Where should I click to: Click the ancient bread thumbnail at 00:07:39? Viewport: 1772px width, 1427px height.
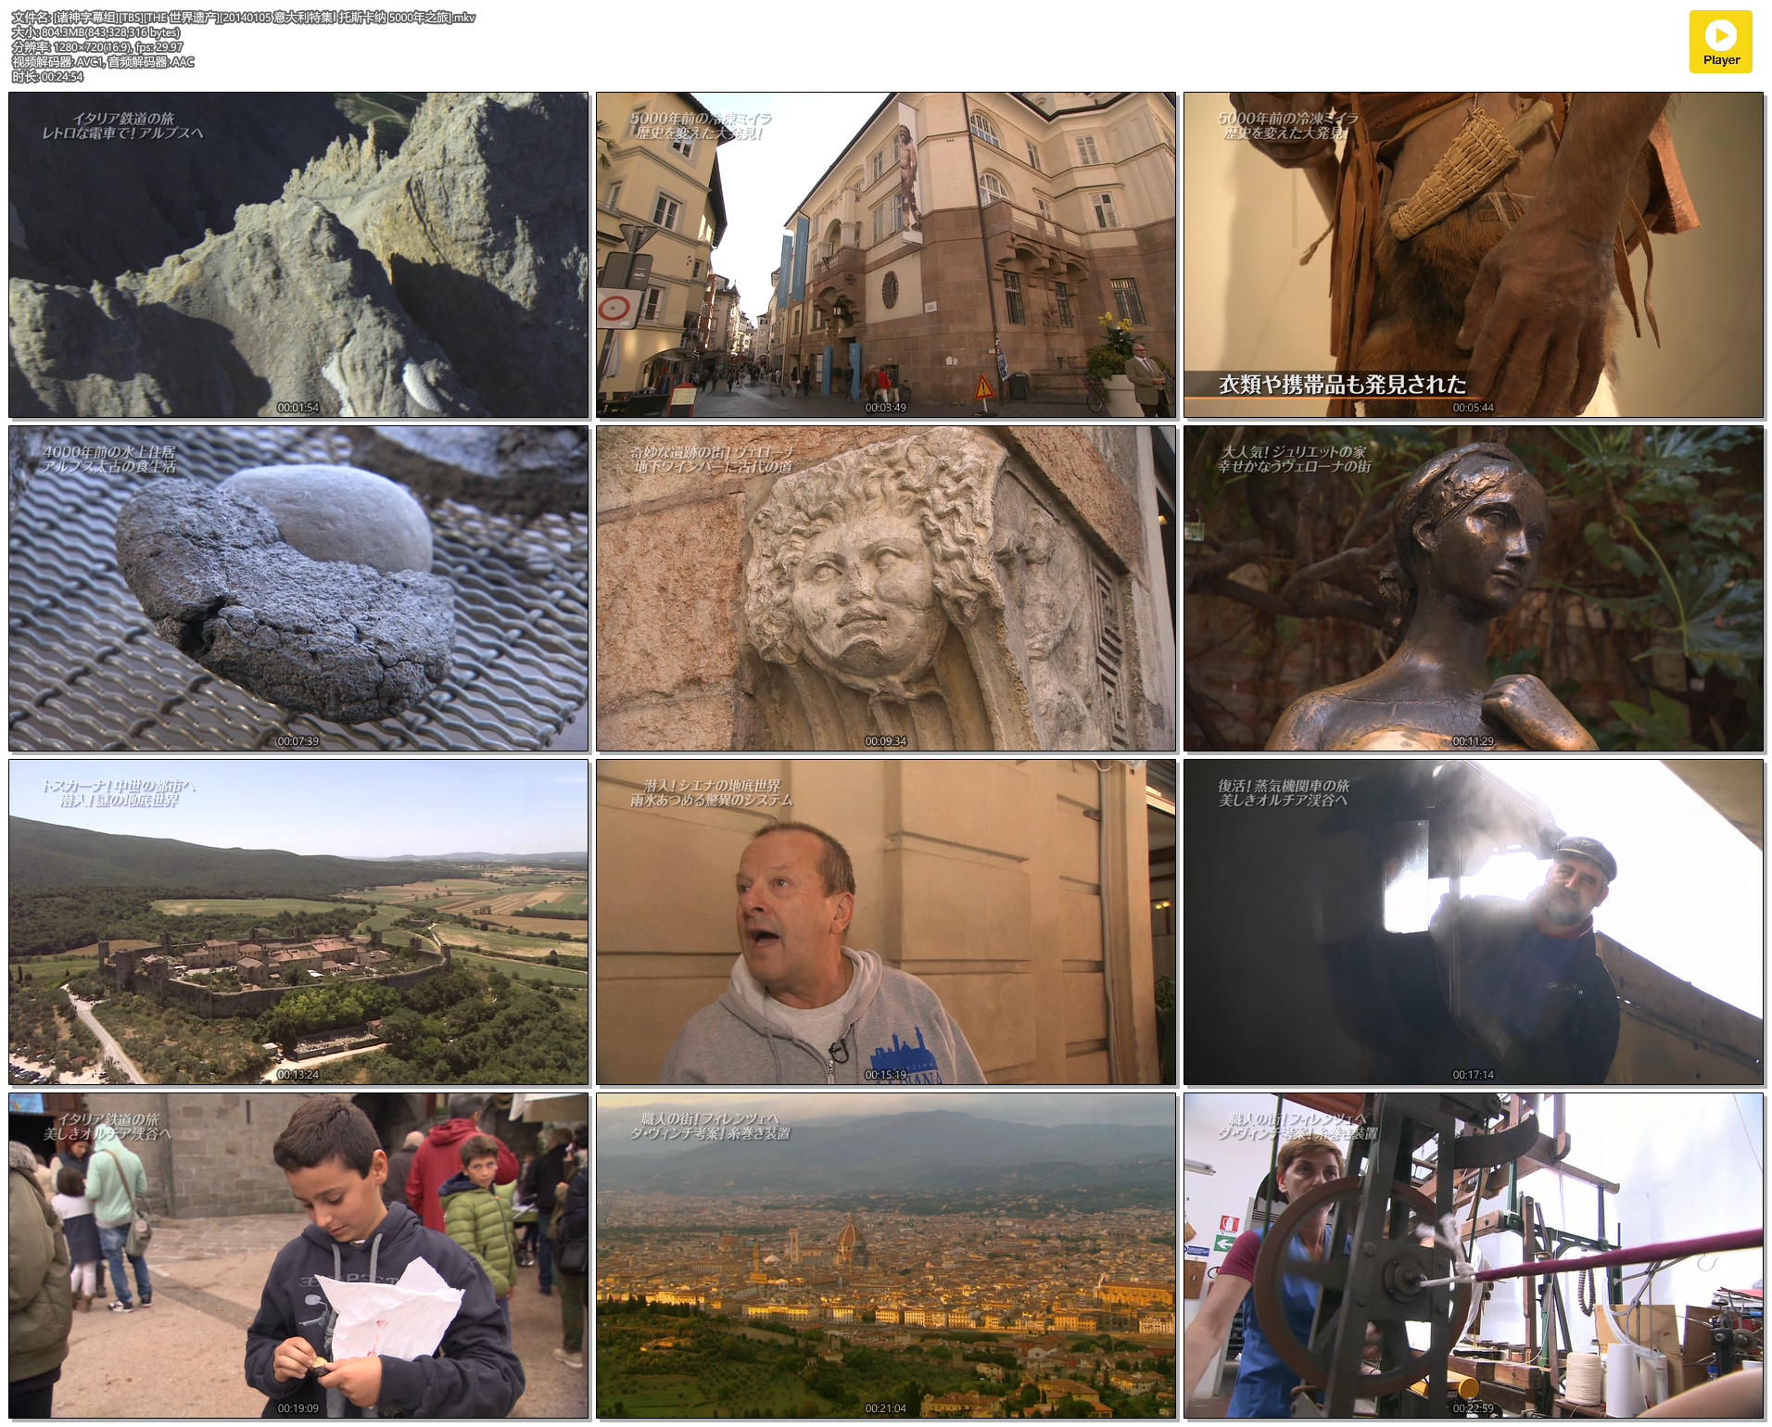[298, 588]
